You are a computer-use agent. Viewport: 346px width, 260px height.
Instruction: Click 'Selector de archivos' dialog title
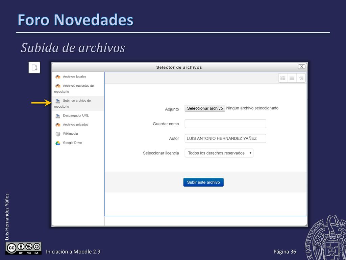coord(179,67)
